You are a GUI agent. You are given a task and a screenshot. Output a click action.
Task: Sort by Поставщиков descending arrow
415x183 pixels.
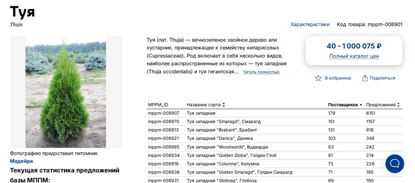tap(361, 105)
